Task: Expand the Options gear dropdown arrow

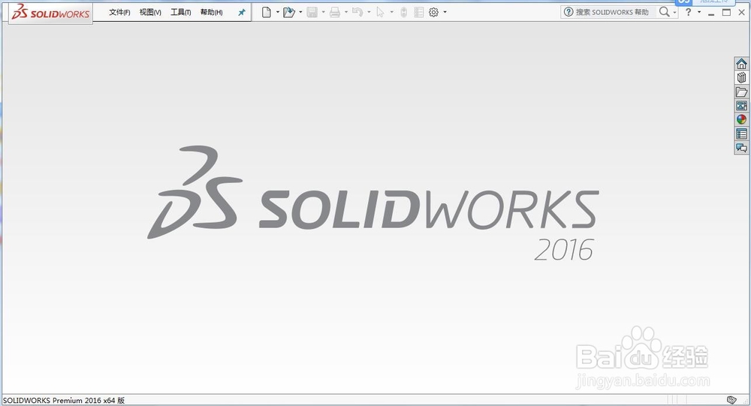Action: pyautogui.click(x=445, y=13)
